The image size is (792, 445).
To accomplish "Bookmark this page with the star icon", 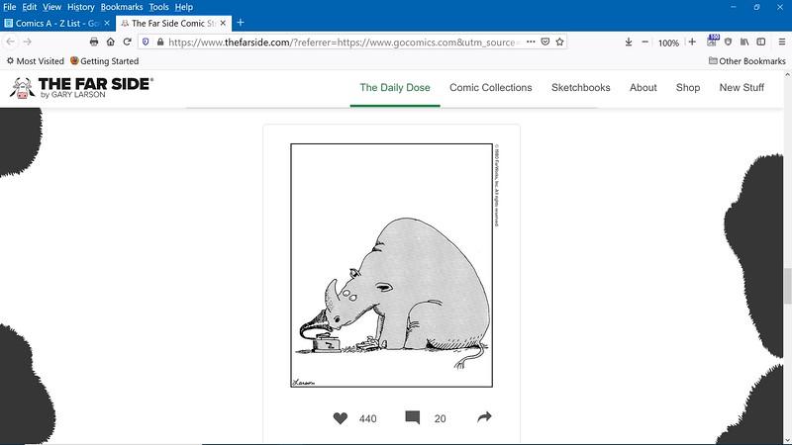I will 559,42.
